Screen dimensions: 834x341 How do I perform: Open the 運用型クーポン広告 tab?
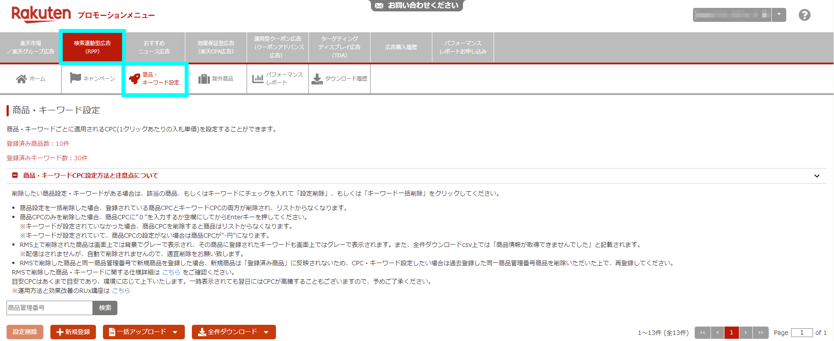[x=278, y=47]
